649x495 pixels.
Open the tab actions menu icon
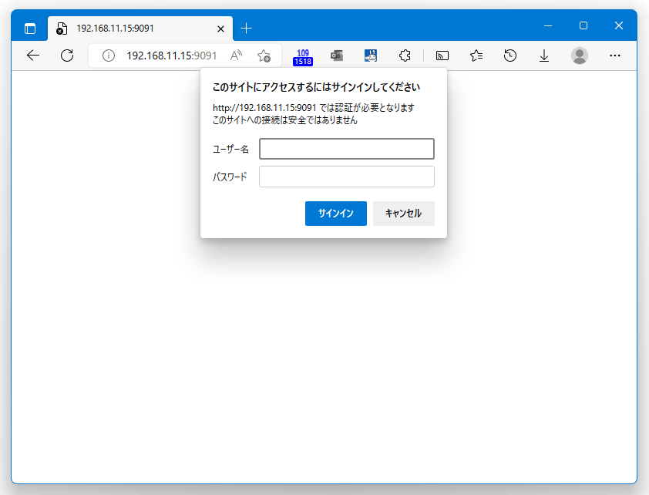coord(30,29)
